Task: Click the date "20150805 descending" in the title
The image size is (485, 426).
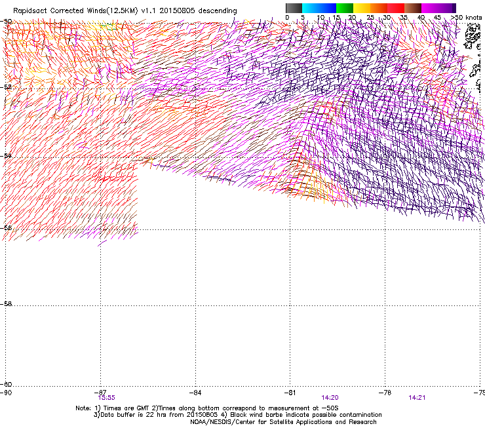Action: click(199, 10)
